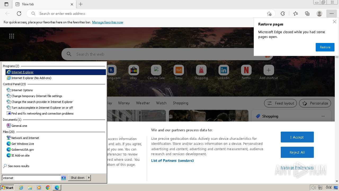Open IE Add-on site result
Screen dimensions: 339x191
click(56, 155)
